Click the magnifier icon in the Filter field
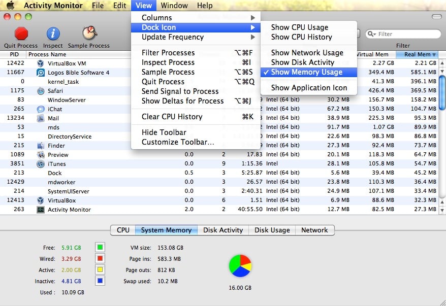446x306 pixels. coord(370,34)
